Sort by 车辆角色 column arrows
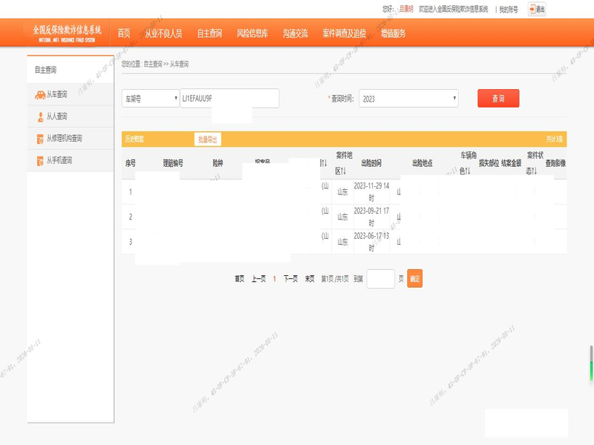 point(468,171)
